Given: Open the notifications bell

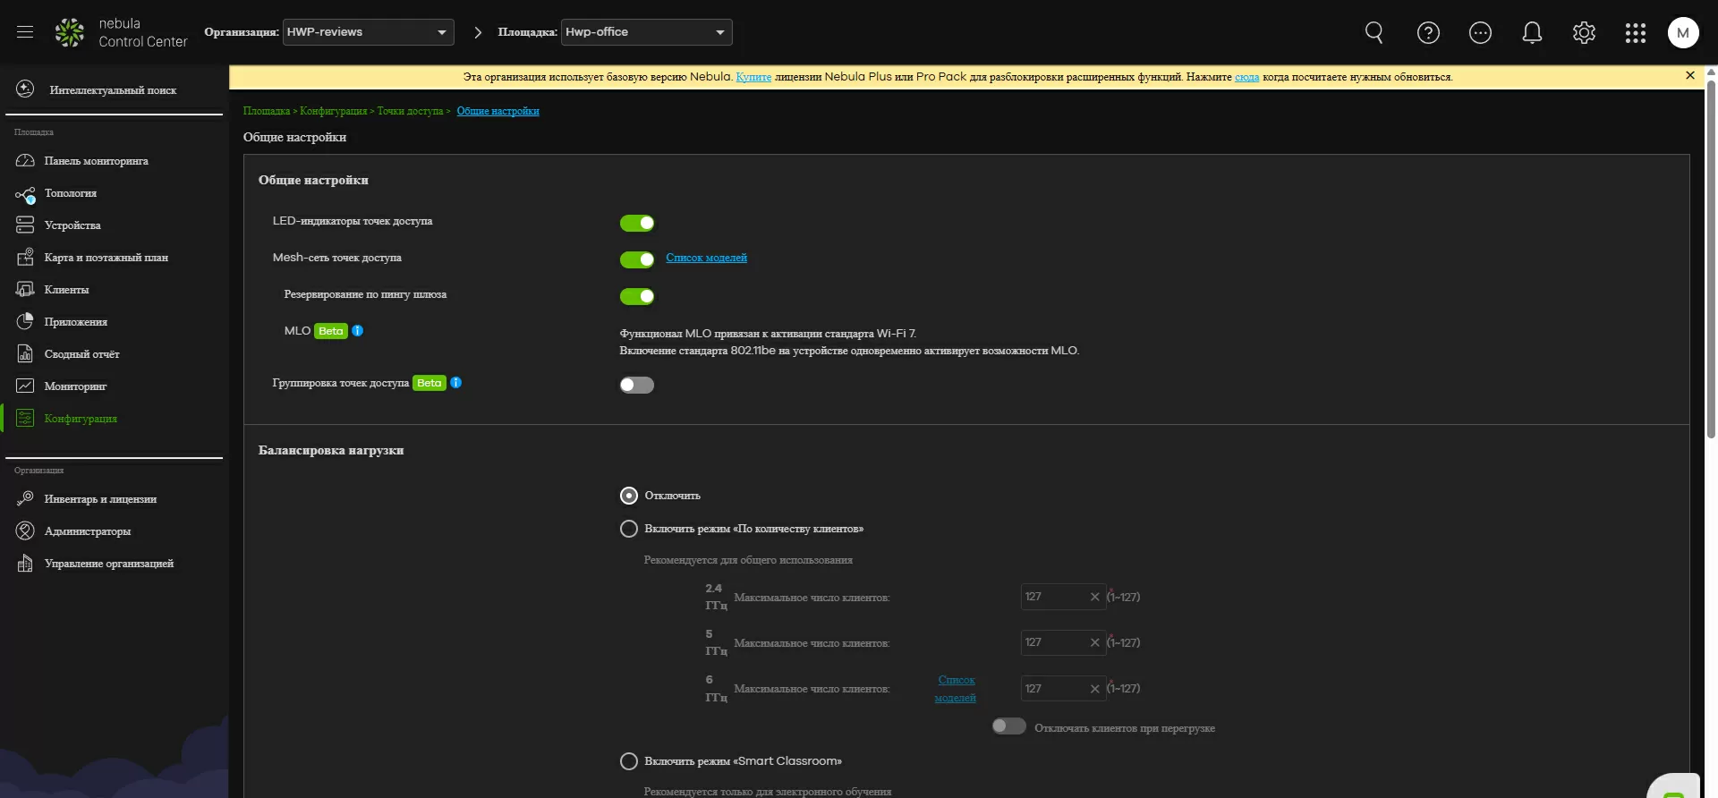Looking at the screenshot, I should click(1532, 33).
